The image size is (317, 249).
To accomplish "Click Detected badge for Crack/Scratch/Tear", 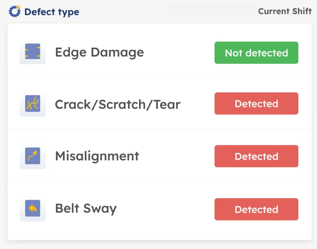I will point(256,104).
